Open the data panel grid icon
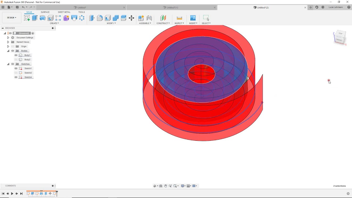The image size is (352, 198). pos(3,7)
